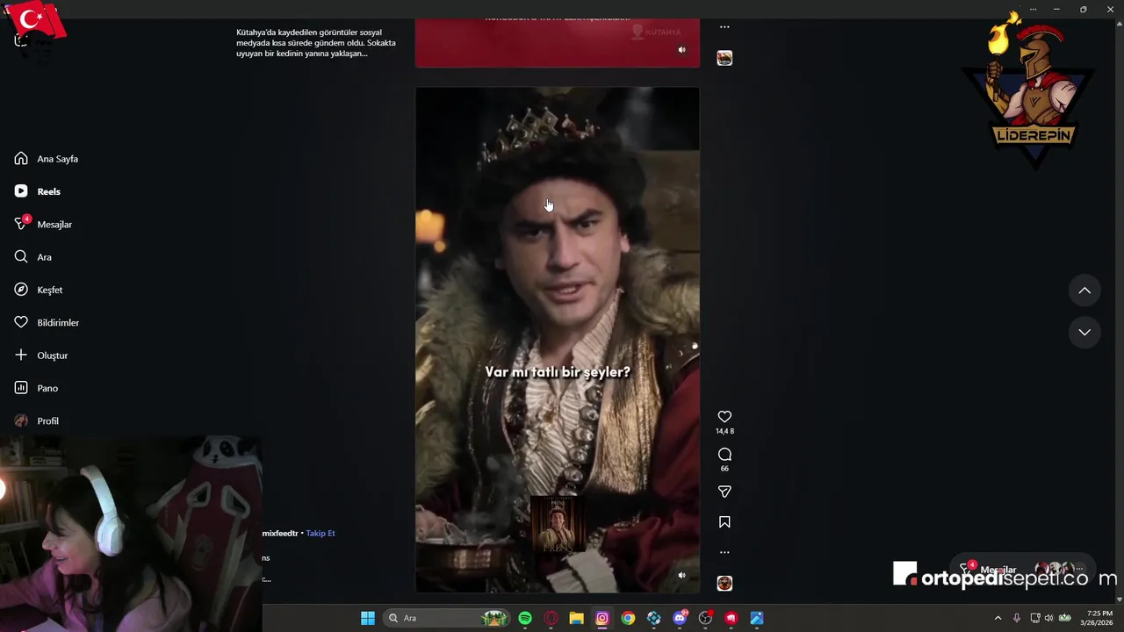Click the home icon beside Ana Sayfa

click(x=21, y=159)
